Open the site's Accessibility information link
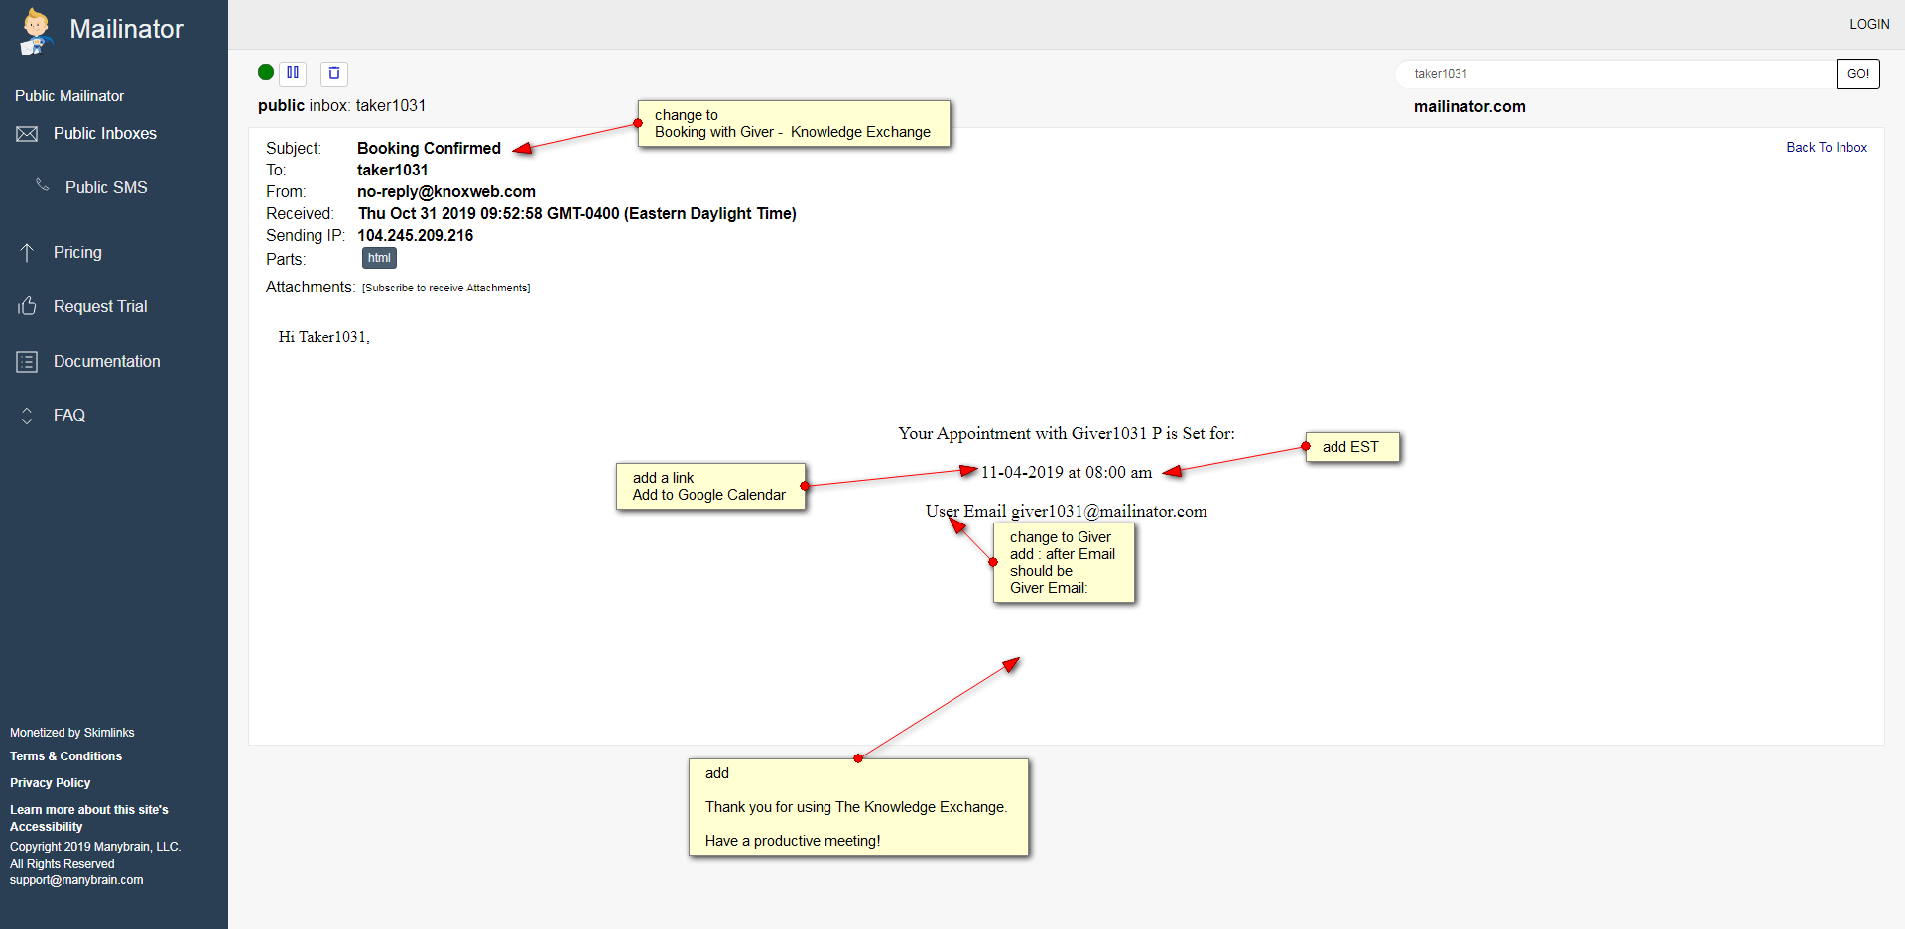This screenshot has height=929, width=1905. point(89,818)
